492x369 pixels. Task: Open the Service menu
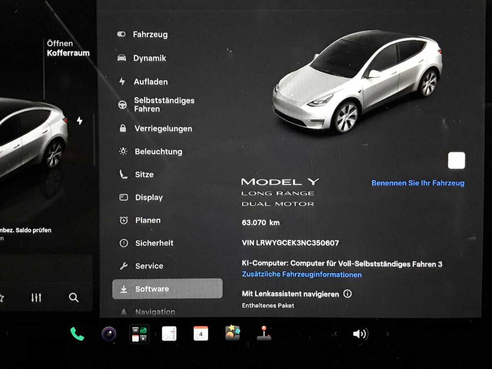coord(149,266)
